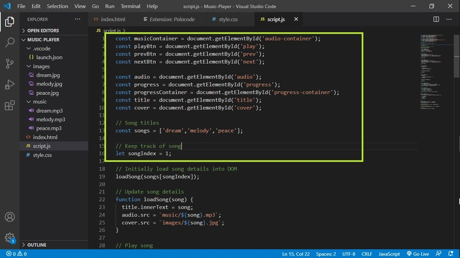
Task: Click the Accounts icon in activity bar
Action: pyautogui.click(x=10, y=217)
